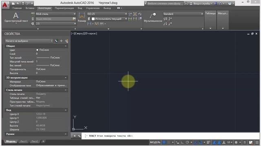Image resolution: width=261 pixels, height=146 pixels.
Task: Open the Использовать текущий layer dropdown
Action: pyautogui.click(x=109, y=19)
